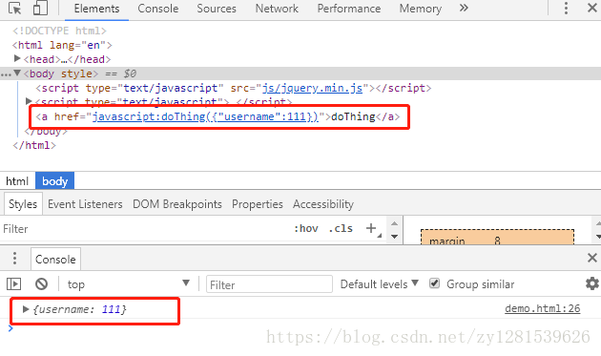Select the Styles sub-tab
This screenshot has width=601, height=356.
click(x=23, y=204)
